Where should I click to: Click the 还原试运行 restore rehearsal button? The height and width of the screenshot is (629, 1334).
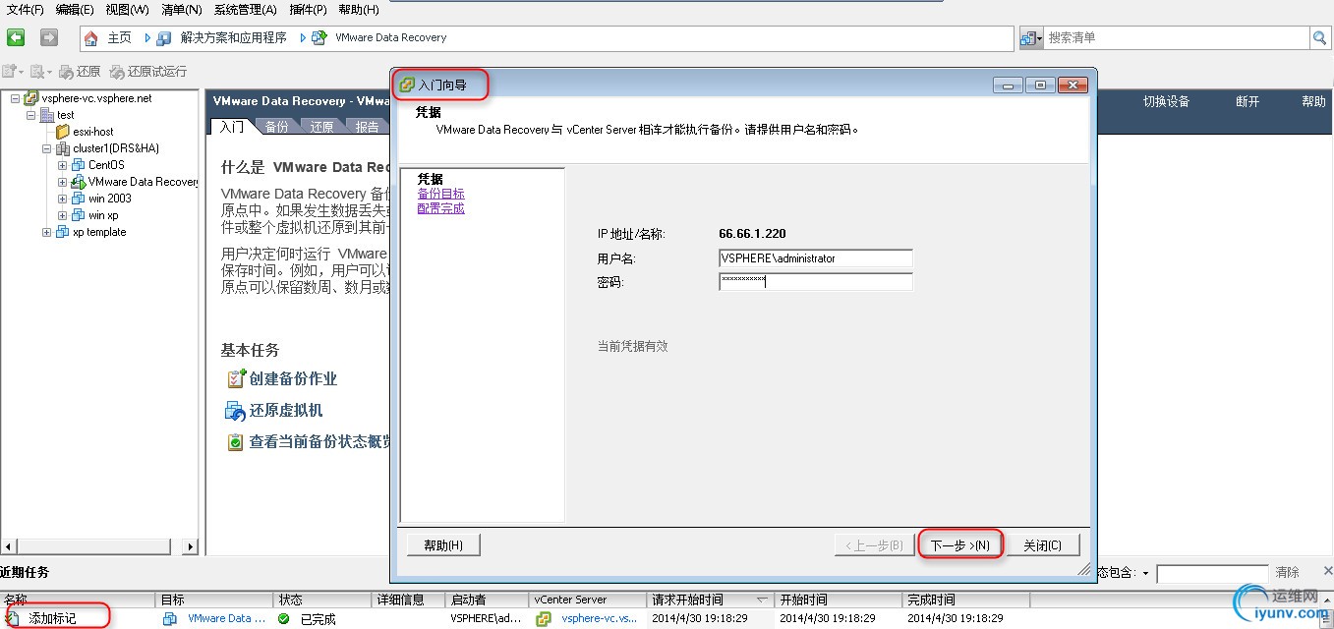tap(148, 72)
